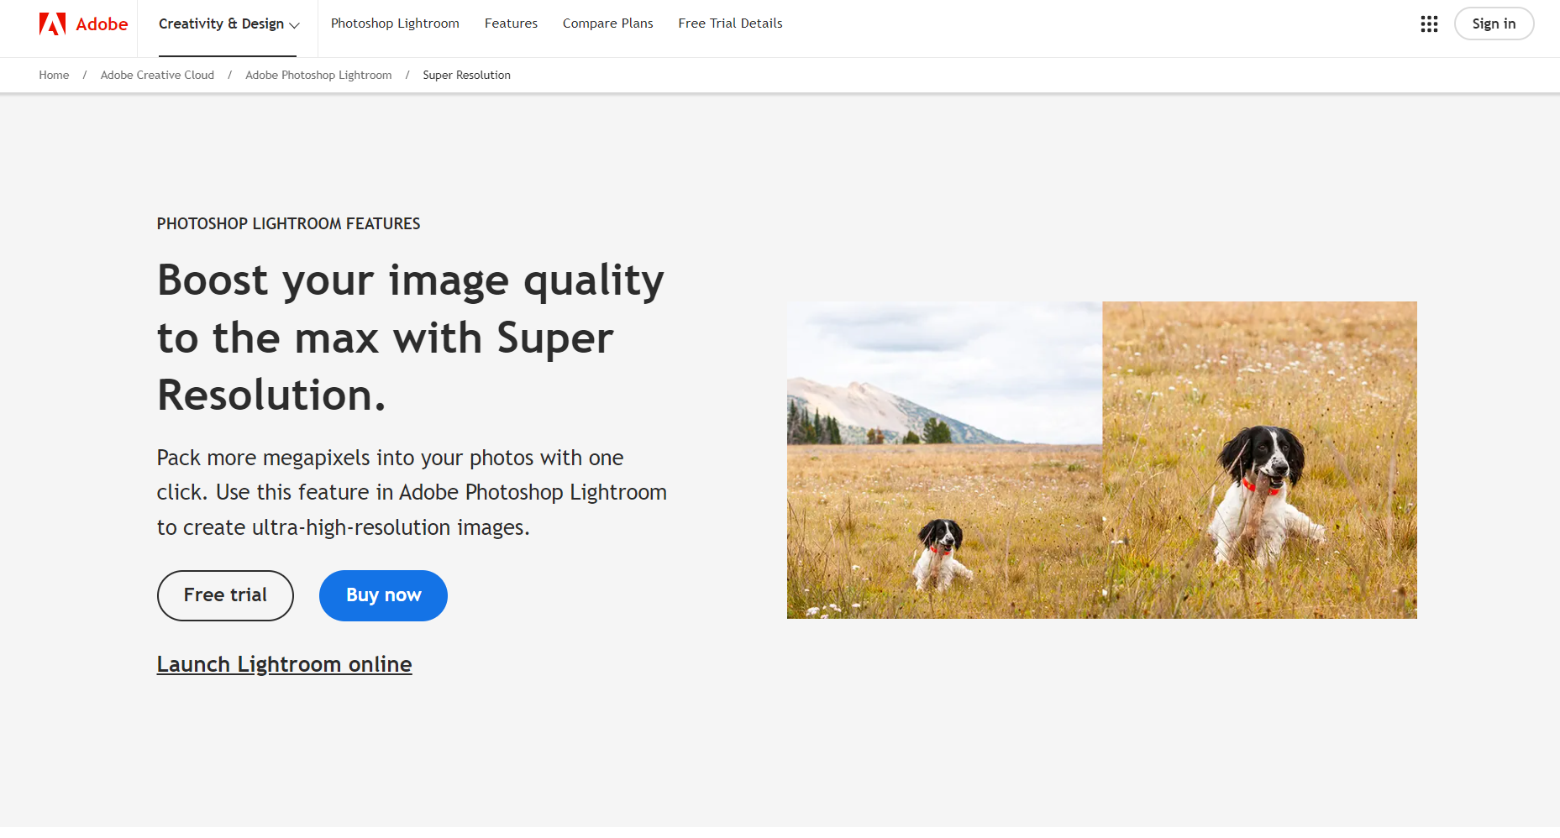
Task: Open the Creativity & Design dropdown
Action: [221, 24]
